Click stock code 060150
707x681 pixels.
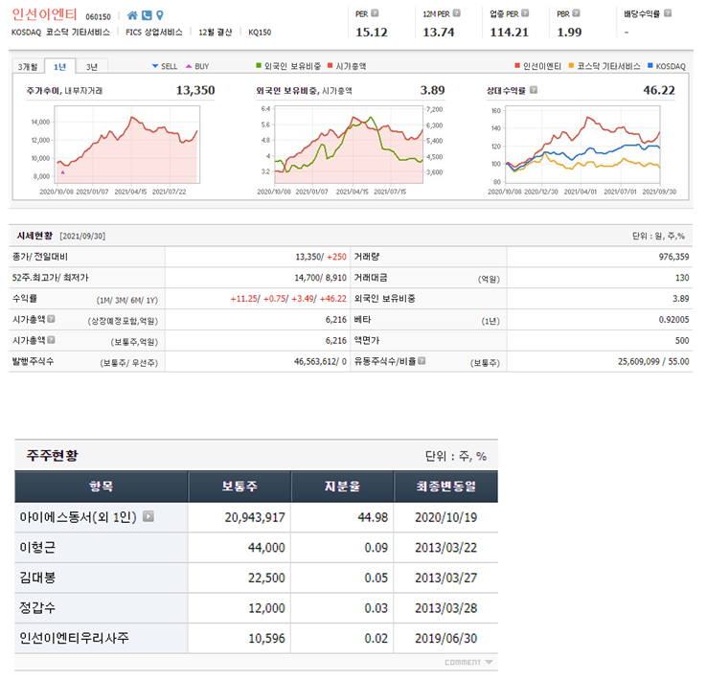(99, 16)
